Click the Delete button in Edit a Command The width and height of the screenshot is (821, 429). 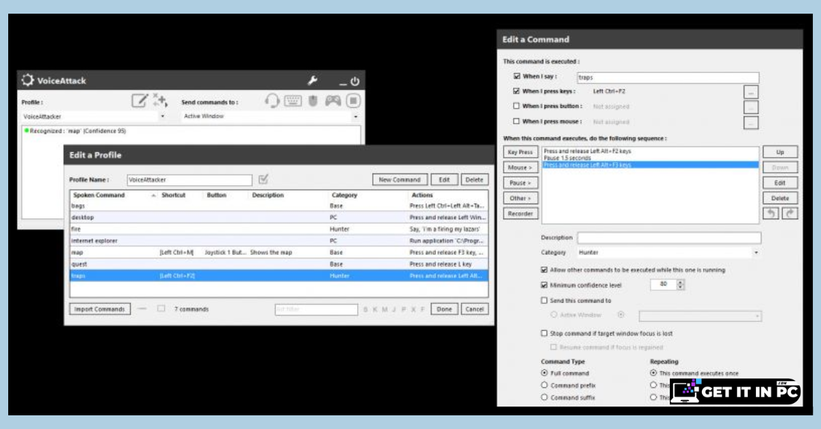781,198
